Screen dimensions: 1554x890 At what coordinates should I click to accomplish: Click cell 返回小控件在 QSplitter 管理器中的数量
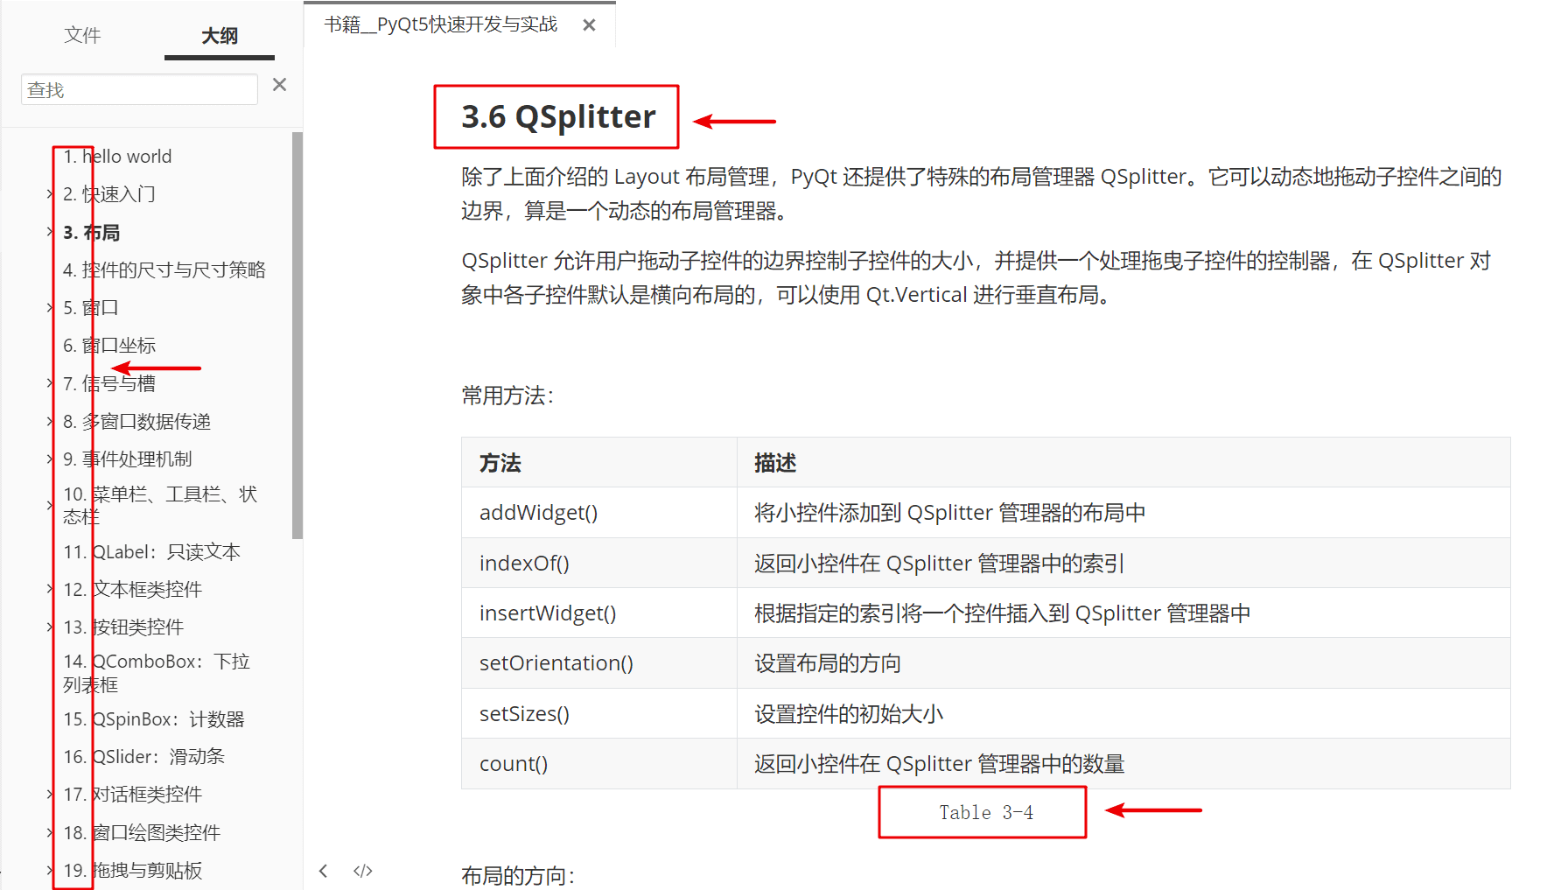tap(1123, 764)
